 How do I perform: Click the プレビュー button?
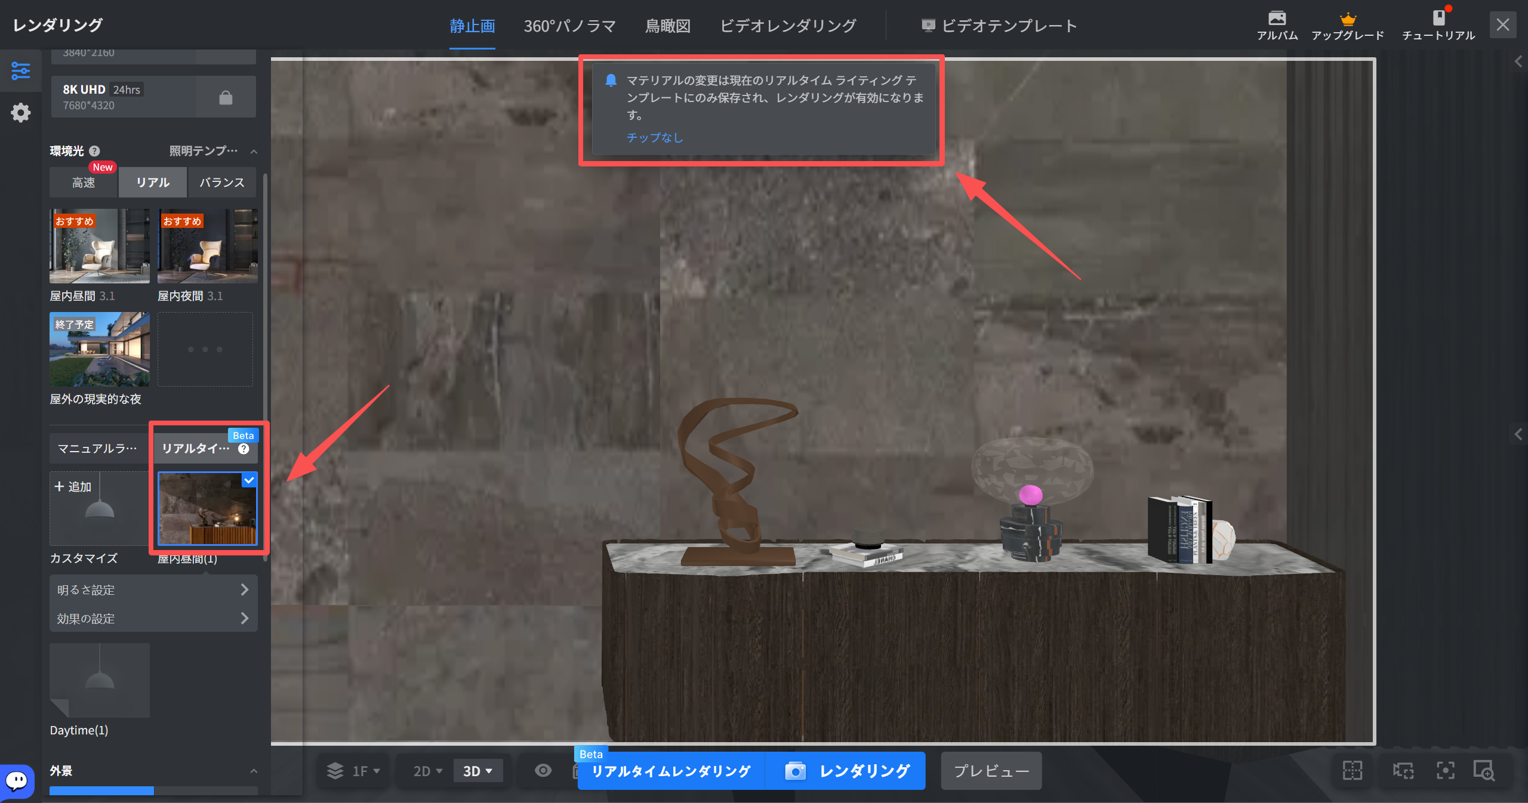pyautogui.click(x=991, y=771)
